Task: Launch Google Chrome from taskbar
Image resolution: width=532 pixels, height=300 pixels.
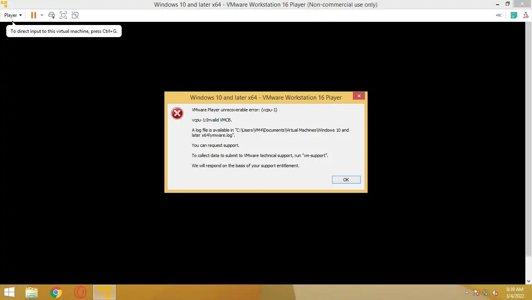Action: 56,292
